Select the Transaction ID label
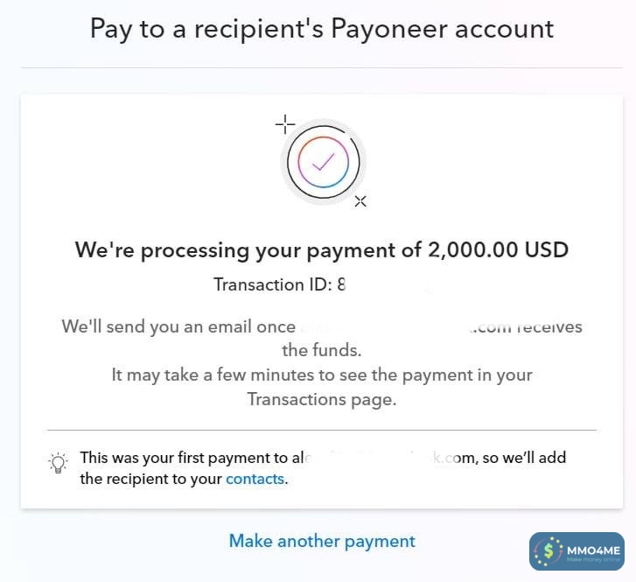Viewport: 636px width, 582px height. [273, 284]
